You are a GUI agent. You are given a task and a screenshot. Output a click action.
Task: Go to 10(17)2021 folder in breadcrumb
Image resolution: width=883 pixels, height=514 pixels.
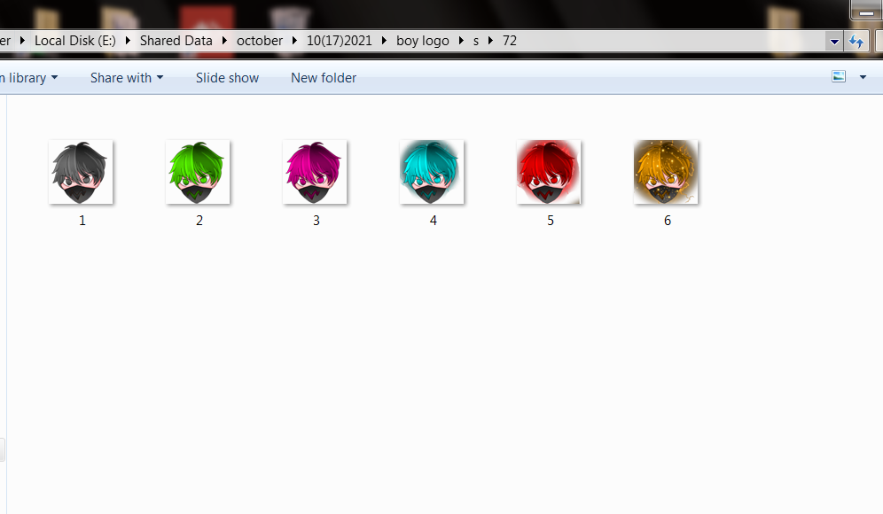click(x=339, y=41)
